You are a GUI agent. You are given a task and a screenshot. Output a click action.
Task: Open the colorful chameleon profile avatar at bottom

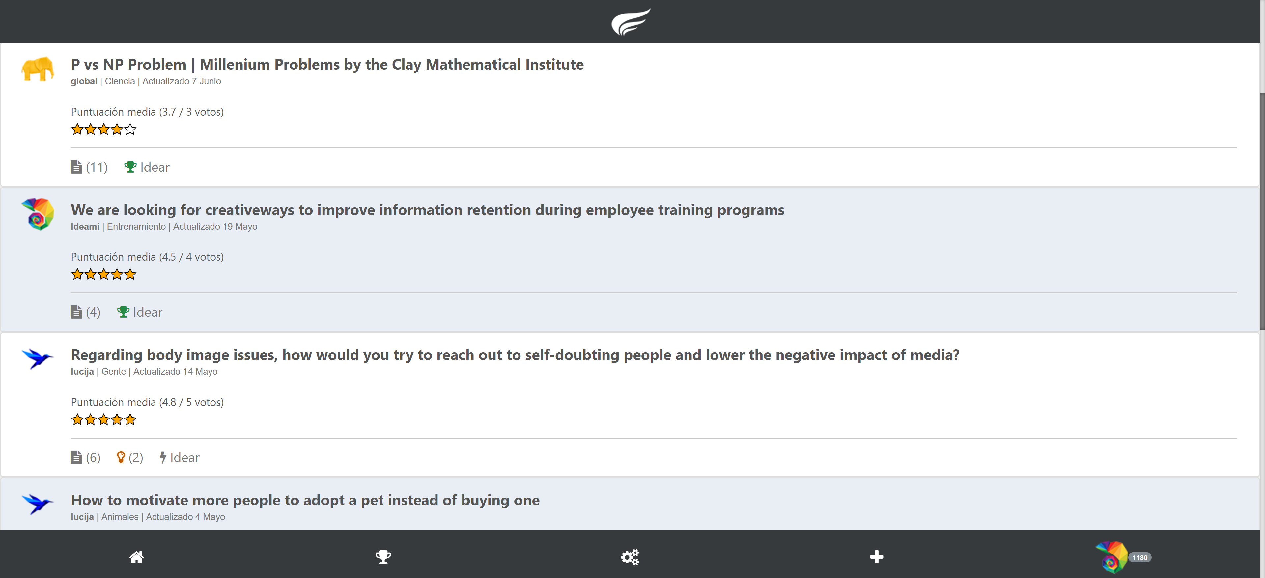[1111, 557]
